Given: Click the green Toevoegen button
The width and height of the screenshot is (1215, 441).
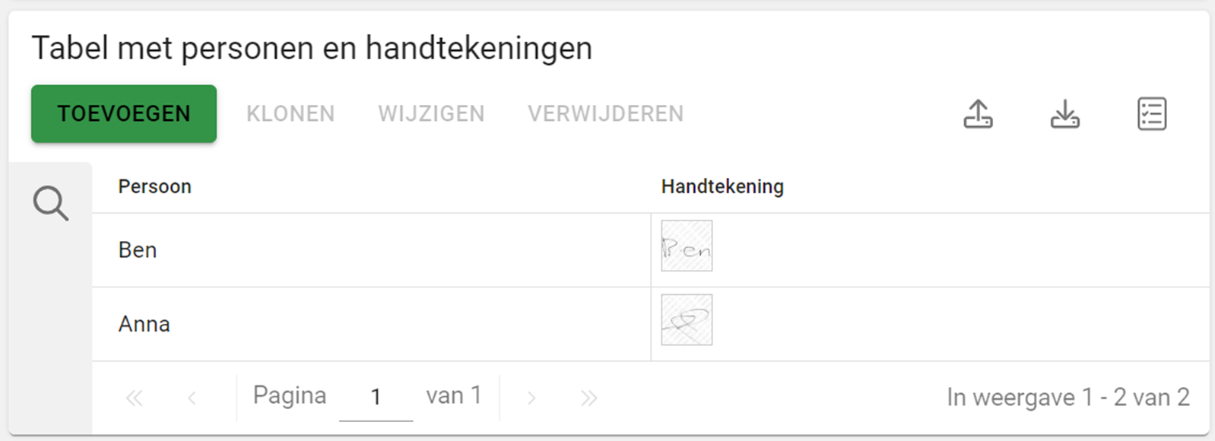Looking at the screenshot, I should pos(124,114).
